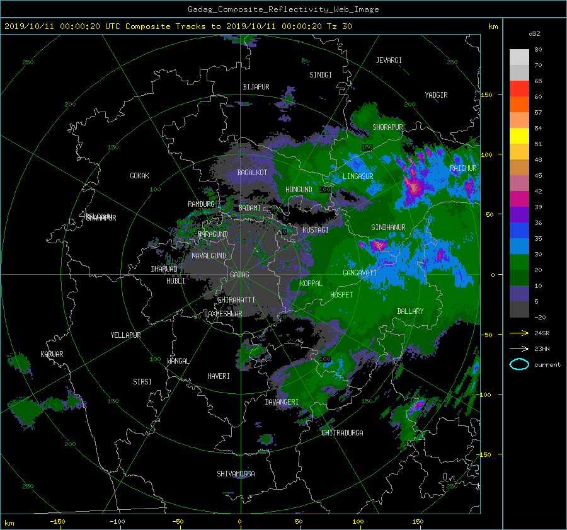Click the yellow 24SR track arrow in legend
Image resolution: width=567 pixels, height=530 pixels.
click(519, 333)
